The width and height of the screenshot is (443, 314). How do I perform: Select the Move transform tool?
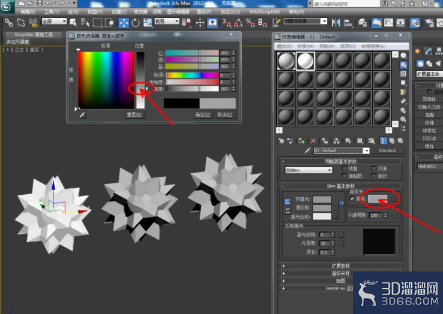(x=124, y=23)
